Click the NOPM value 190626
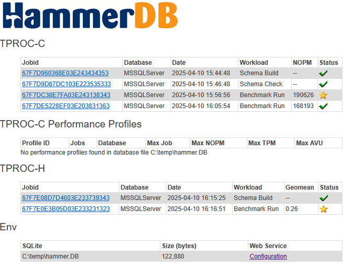The height and width of the screenshot is (269, 354). click(303, 95)
